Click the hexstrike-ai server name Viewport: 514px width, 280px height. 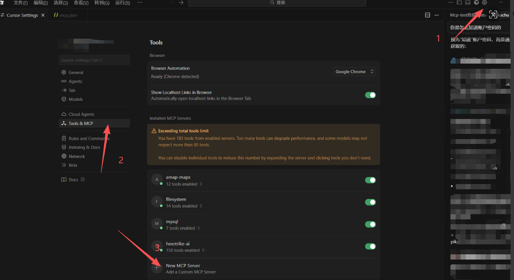tap(178, 244)
